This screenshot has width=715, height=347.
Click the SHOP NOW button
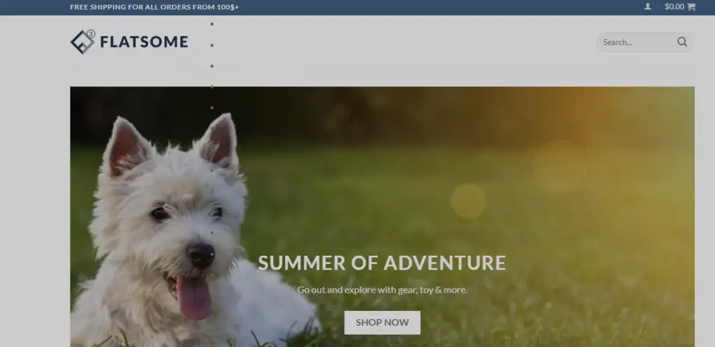click(x=382, y=323)
